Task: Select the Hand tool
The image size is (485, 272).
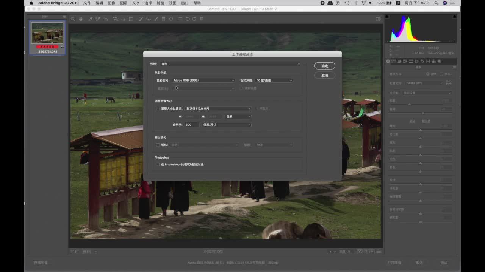Action: click(x=81, y=19)
